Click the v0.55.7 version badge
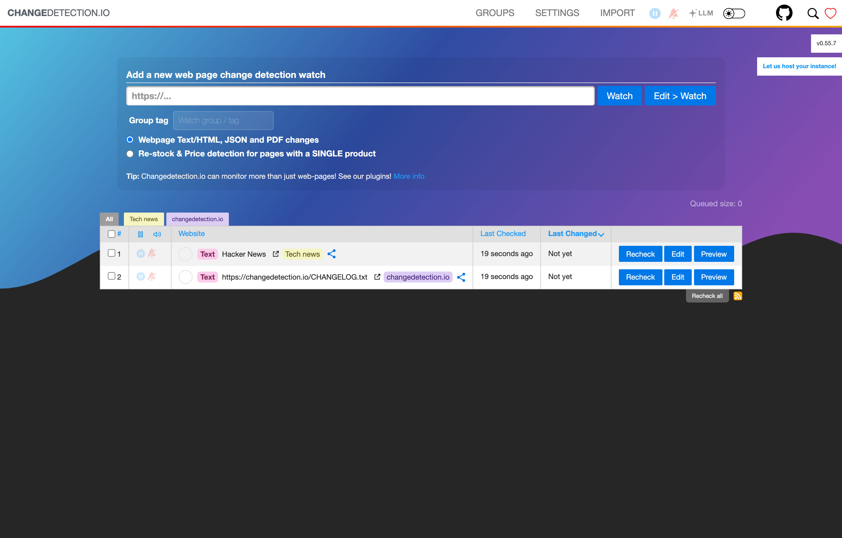This screenshot has height=538, width=842. coord(826,43)
